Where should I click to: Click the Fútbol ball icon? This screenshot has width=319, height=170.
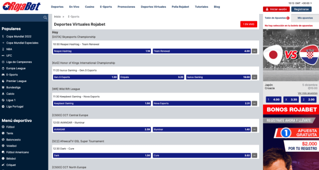tap(3, 127)
